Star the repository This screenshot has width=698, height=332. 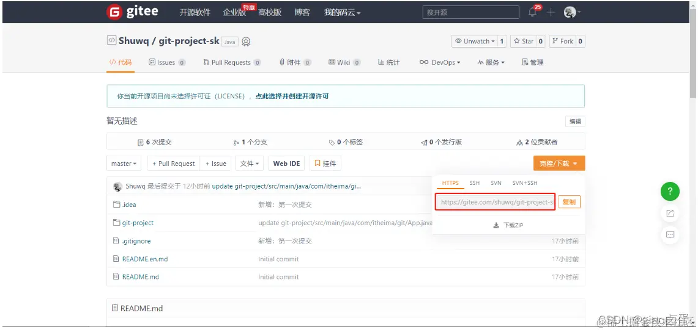(x=523, y=41)
